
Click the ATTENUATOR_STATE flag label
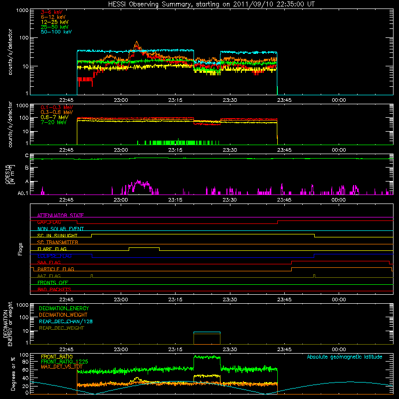60,215
